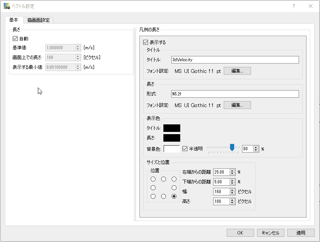Switch to the 描画面設定 tab

38,20
